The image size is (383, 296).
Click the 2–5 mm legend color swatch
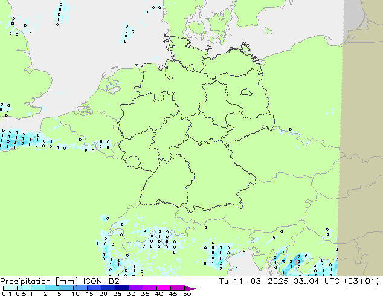pyautogui.click(x=52, y=288)
